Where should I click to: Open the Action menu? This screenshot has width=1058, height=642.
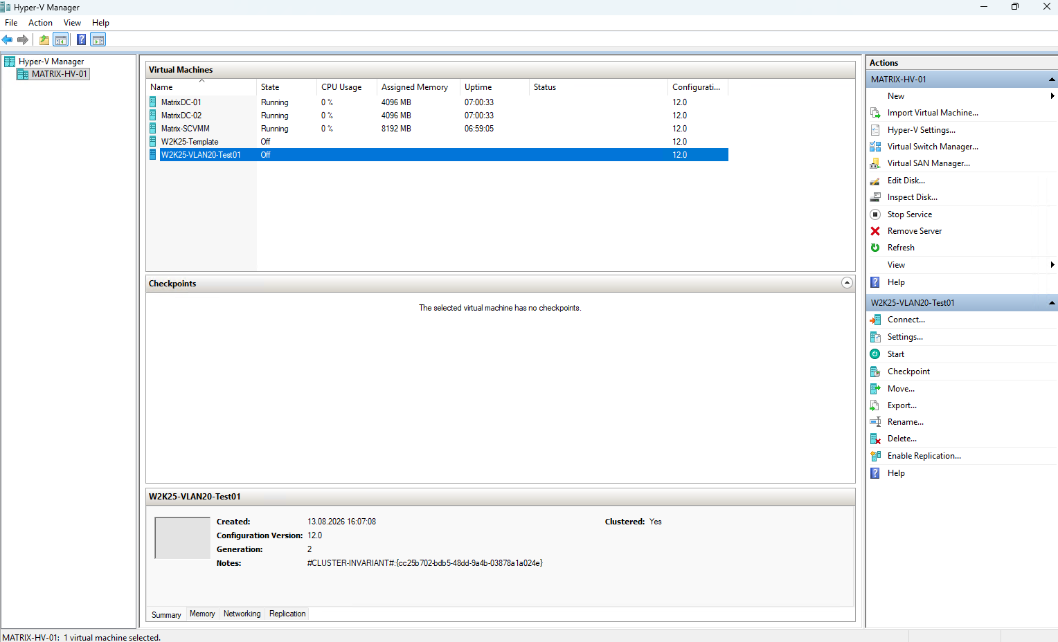coord(40,23)
